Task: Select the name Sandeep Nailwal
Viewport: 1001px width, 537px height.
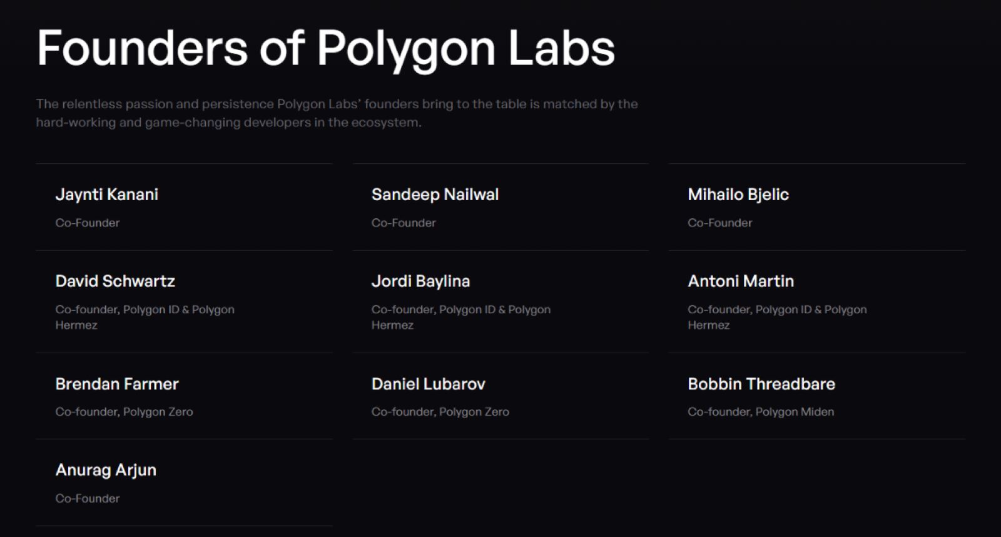Action: pos(435,194)
